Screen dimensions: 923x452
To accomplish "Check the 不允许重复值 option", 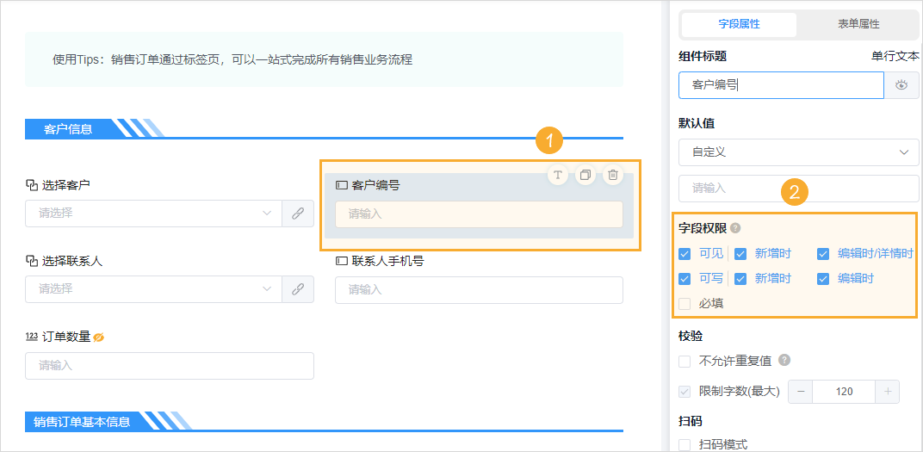I will (685, 361).
